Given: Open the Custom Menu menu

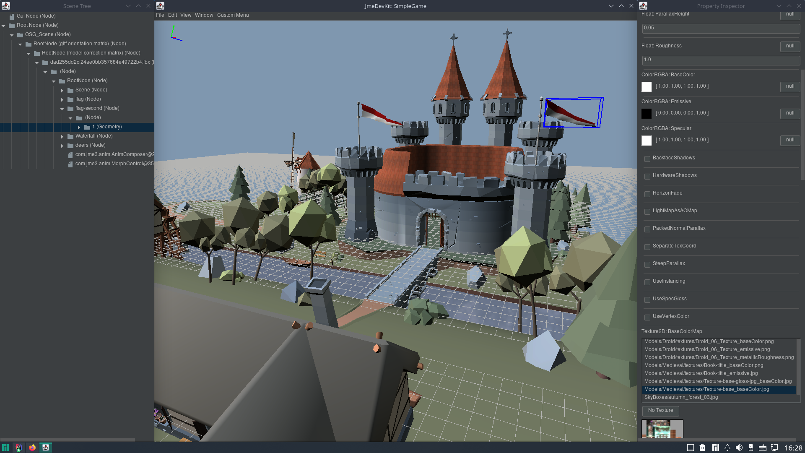Looking at the screenshot, I should coord(233,15).
